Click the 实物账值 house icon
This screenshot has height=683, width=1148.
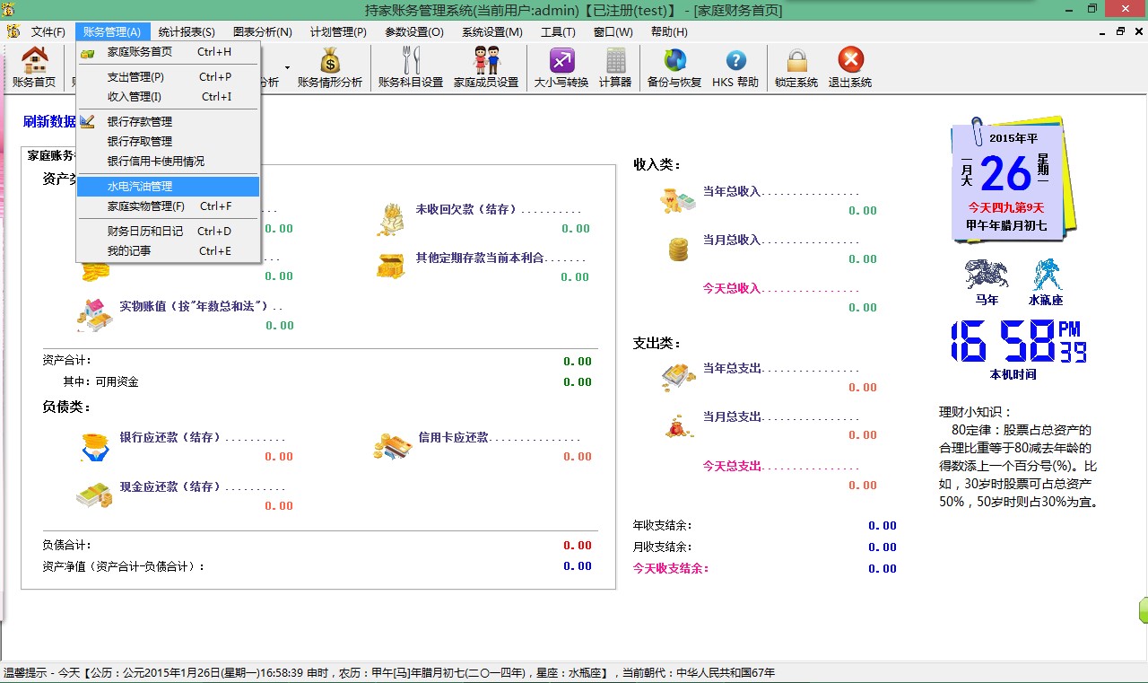click(x=94, y=315)
